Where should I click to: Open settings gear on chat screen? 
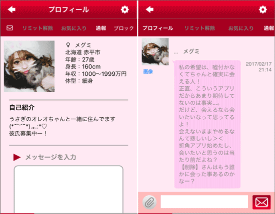[x=262, y=9]
